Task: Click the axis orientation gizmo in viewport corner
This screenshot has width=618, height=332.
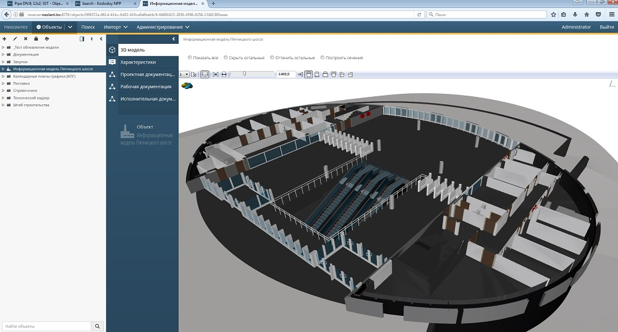Action: point(612,84)
